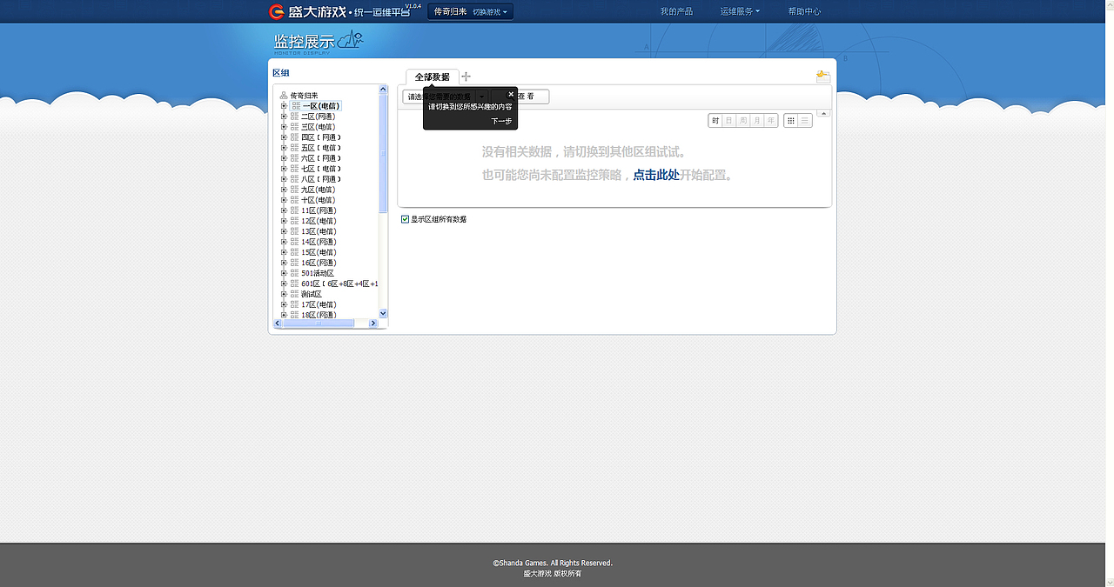Image resolution: width=1114 pixels, height=587 pixels.
Task: Click the tree vertical scrollbar thumb
Action: 383,153
